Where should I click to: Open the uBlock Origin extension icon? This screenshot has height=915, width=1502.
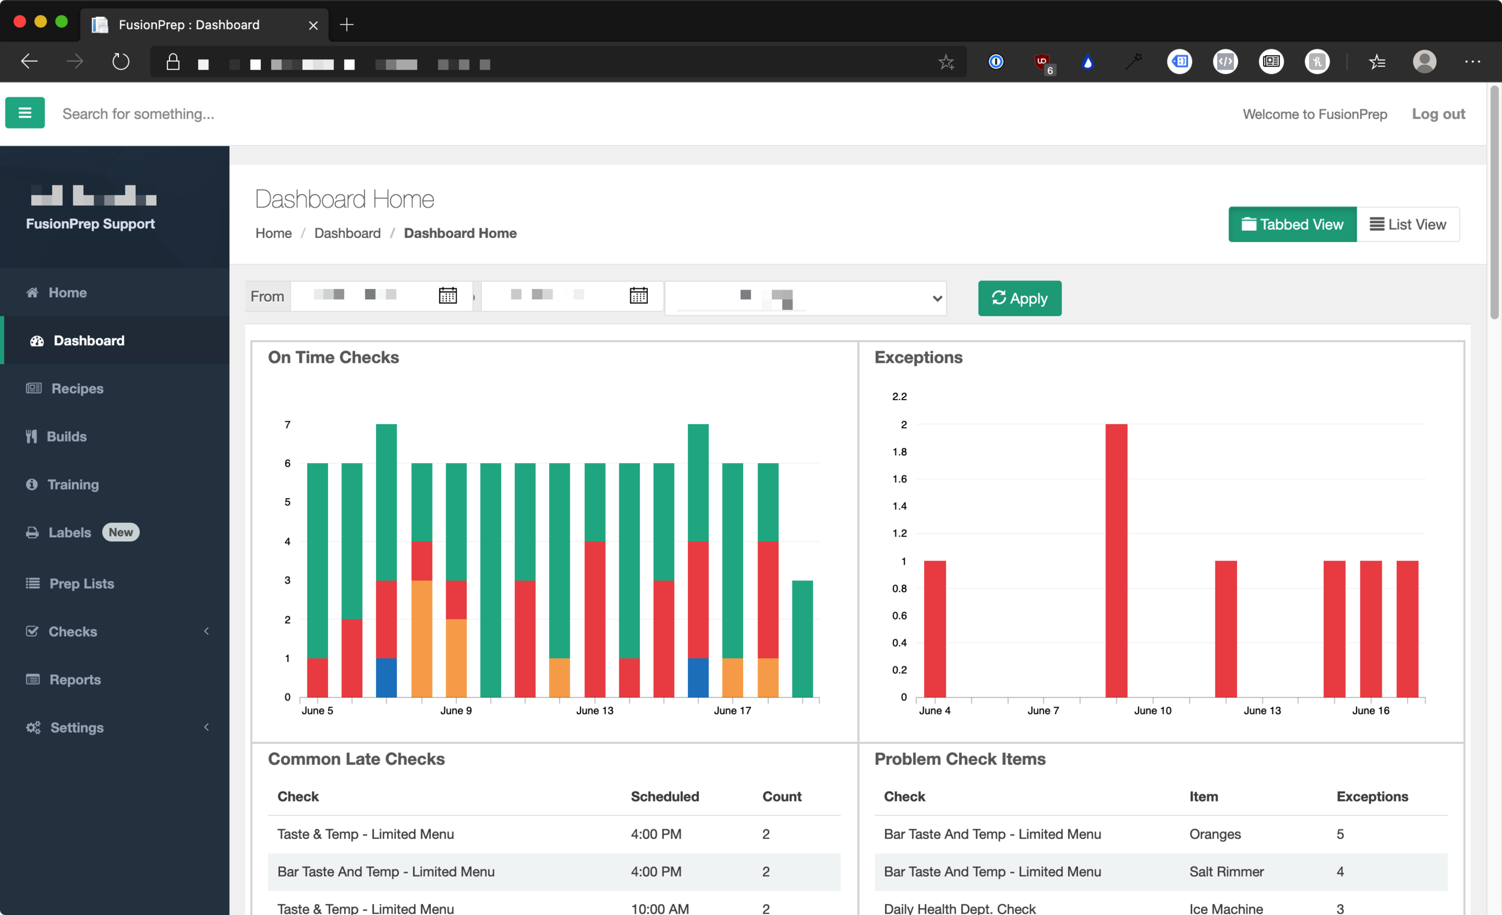pyautogui.click(x=1042, y=61)
